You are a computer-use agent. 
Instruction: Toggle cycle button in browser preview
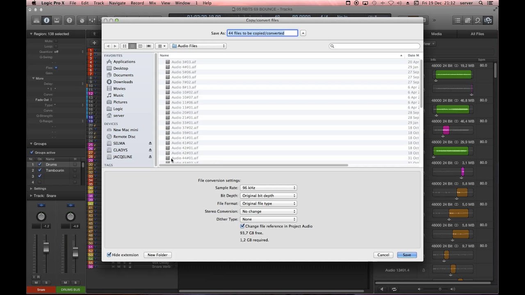click(x=394, y=289)
